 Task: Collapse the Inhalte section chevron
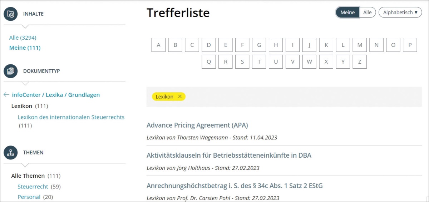[x=25, y=26]
